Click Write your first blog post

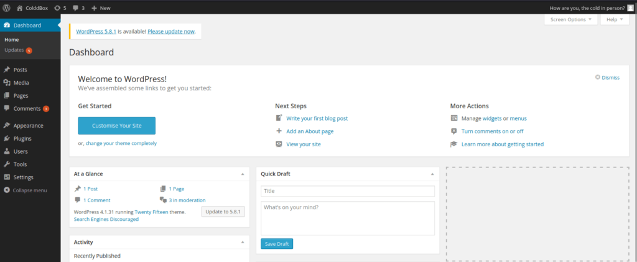[x=317, y=119]
